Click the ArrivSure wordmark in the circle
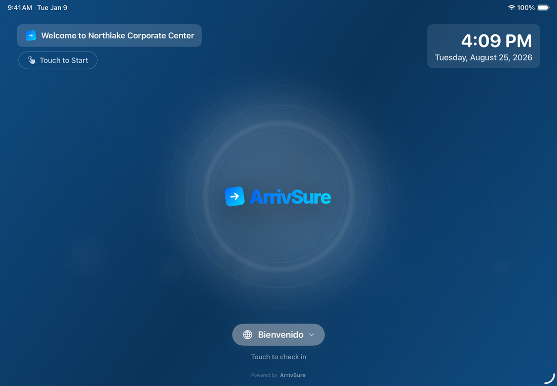Viewport: 557px width, 386px height. [x=290, y=197]
